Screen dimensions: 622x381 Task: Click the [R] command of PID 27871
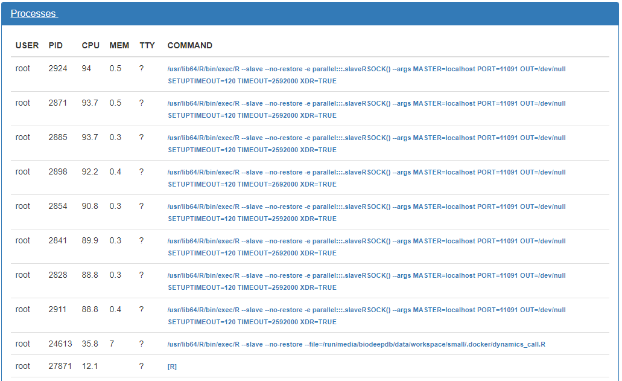pyautogui.click(x=172, y=367)
